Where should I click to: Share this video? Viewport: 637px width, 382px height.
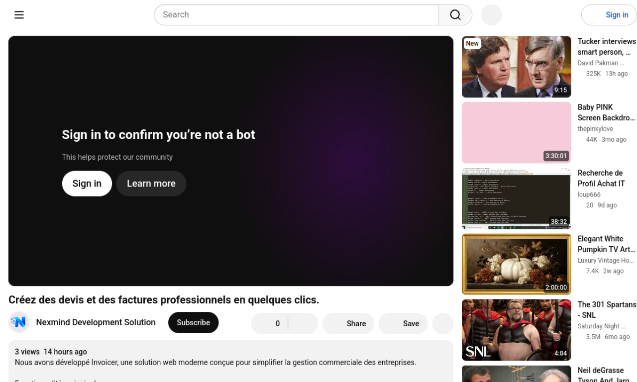tap(348, 323)
